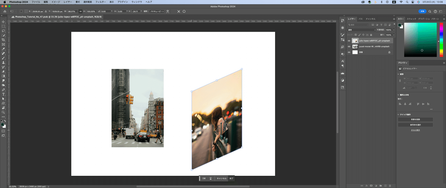The height and width of the screenshot is (188, 446).
Task: Toggle lock position in Layers panel
Action: (363, 35)
